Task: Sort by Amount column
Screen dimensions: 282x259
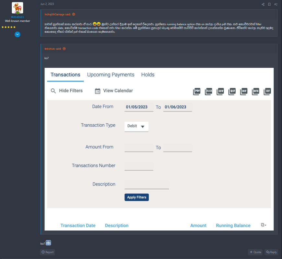Action: (198, 225)
